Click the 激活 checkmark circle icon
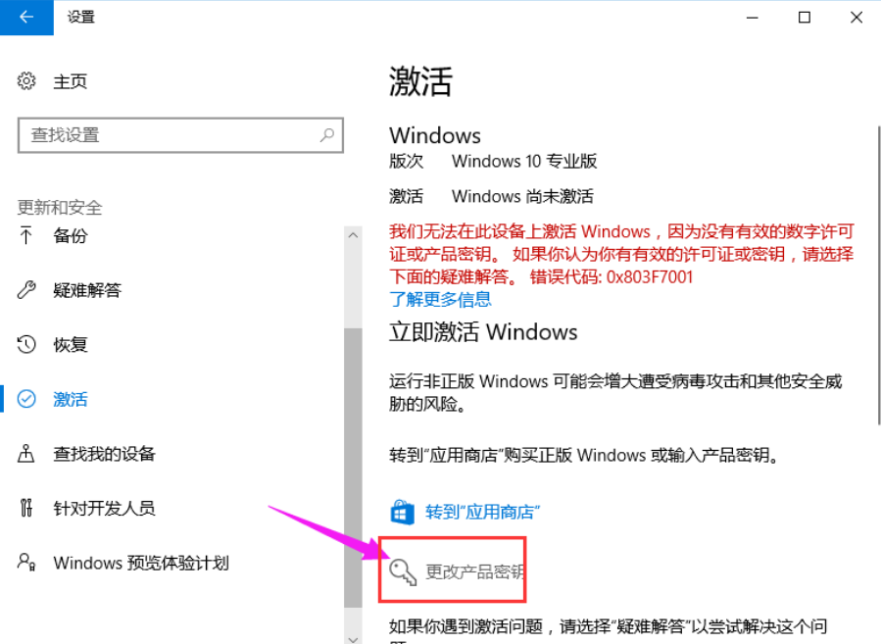This screenshot has width=881, height=644. (26, 399)
